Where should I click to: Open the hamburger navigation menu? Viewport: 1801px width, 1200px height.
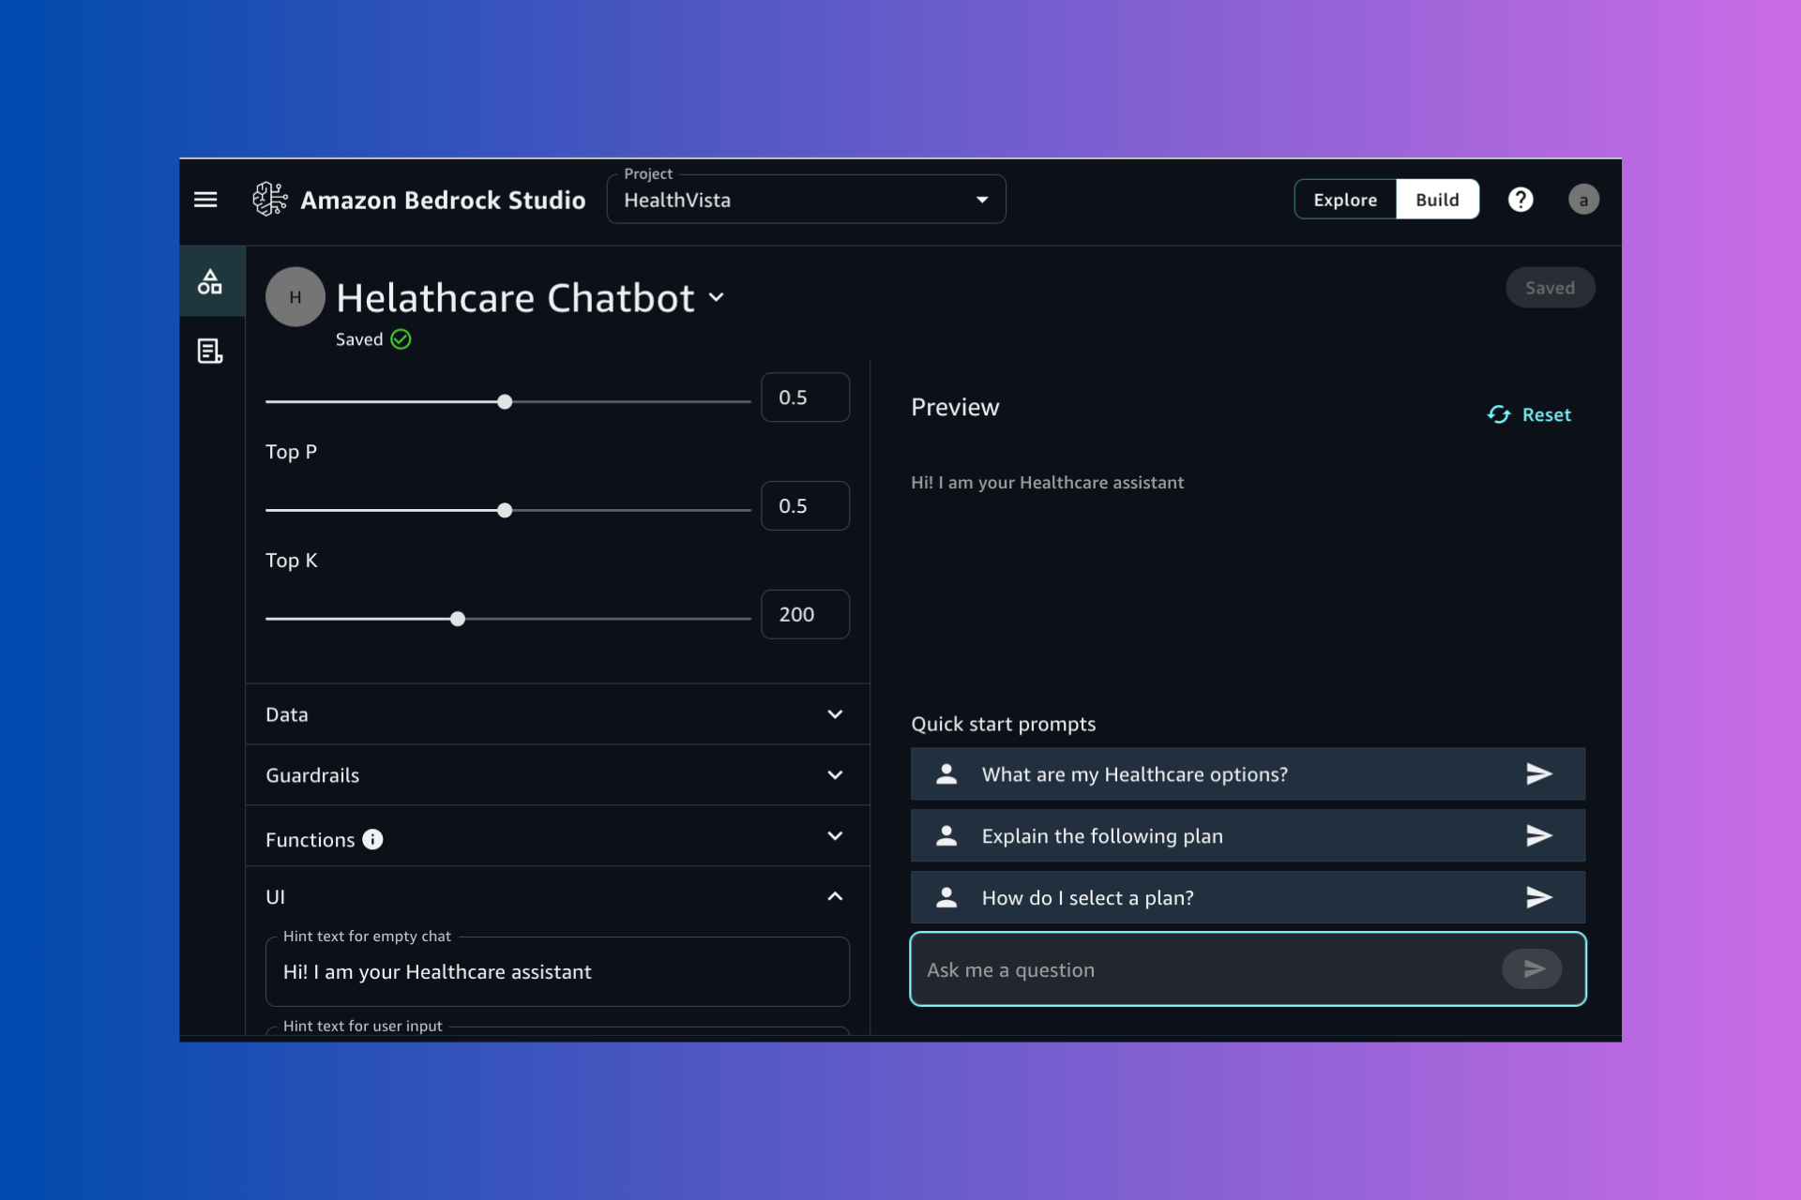[x=205, y=200]
